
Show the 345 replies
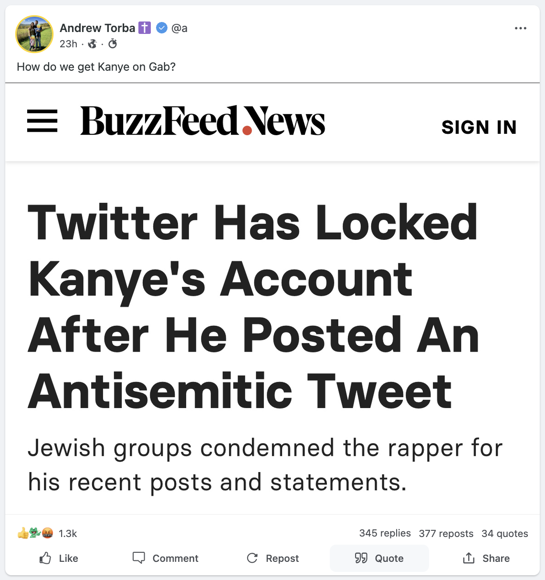click(x=385, y=533)
